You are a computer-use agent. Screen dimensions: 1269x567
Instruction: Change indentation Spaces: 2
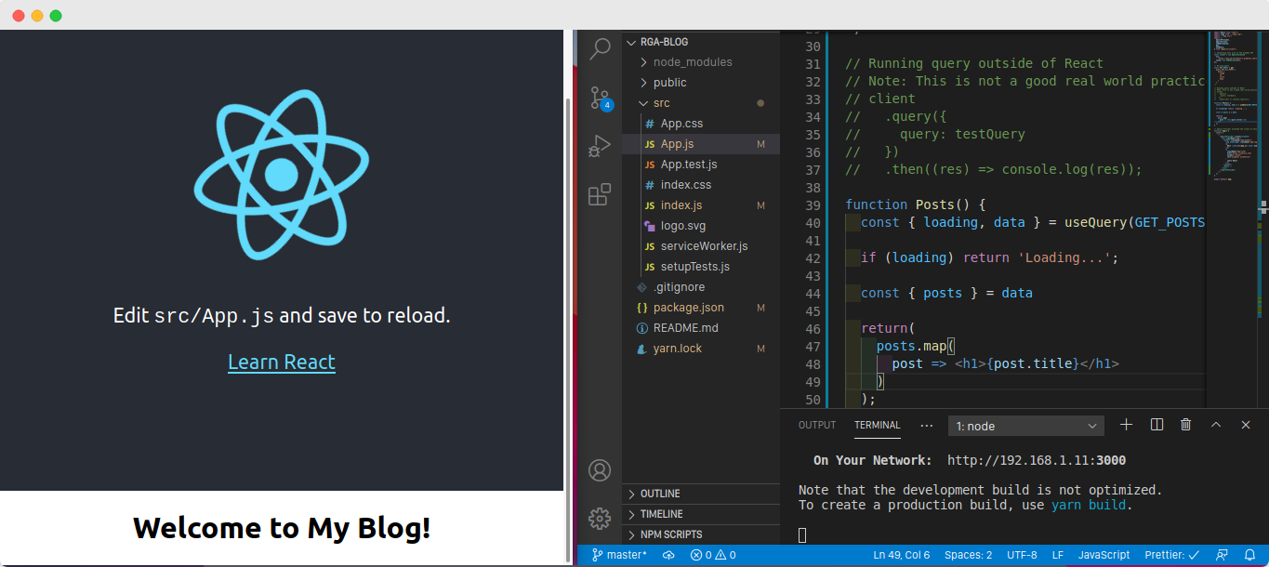click(968, 555)
